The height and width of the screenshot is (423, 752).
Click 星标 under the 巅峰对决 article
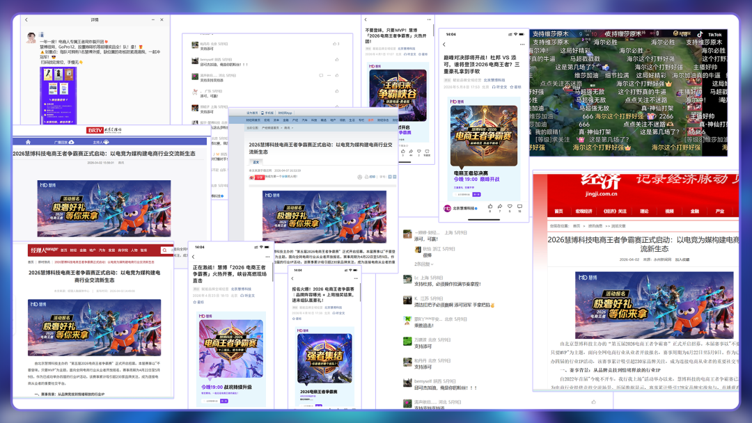click(515, 87)
